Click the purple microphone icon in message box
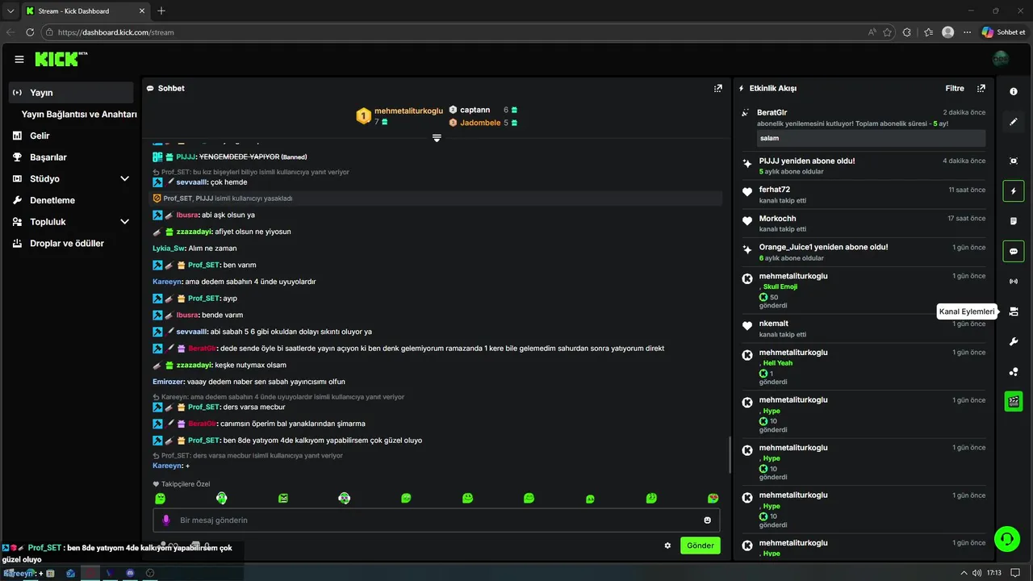This screenshot has width=1033, height=581. (x=166, y=520)
